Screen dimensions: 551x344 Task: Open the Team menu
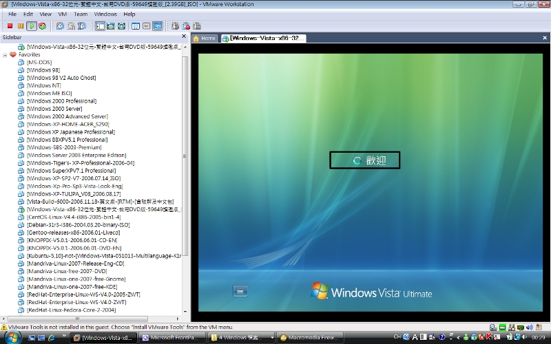pyautogui.click(x=81, y=14)
